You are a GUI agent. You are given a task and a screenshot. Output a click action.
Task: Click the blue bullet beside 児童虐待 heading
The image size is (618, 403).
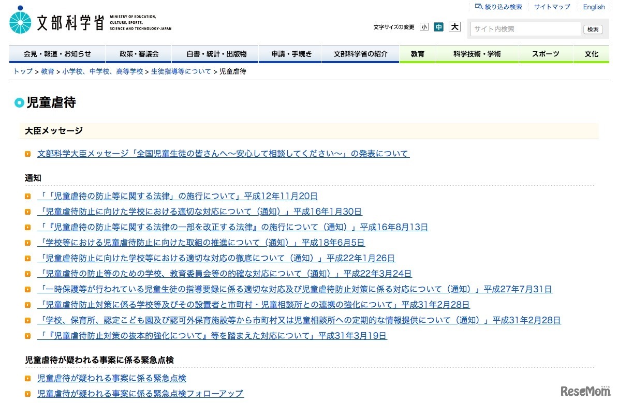tap(20, 102)
